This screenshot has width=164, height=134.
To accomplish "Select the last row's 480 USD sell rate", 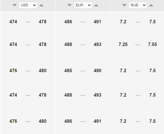I will pyautogui.click(x=43, y=121).
